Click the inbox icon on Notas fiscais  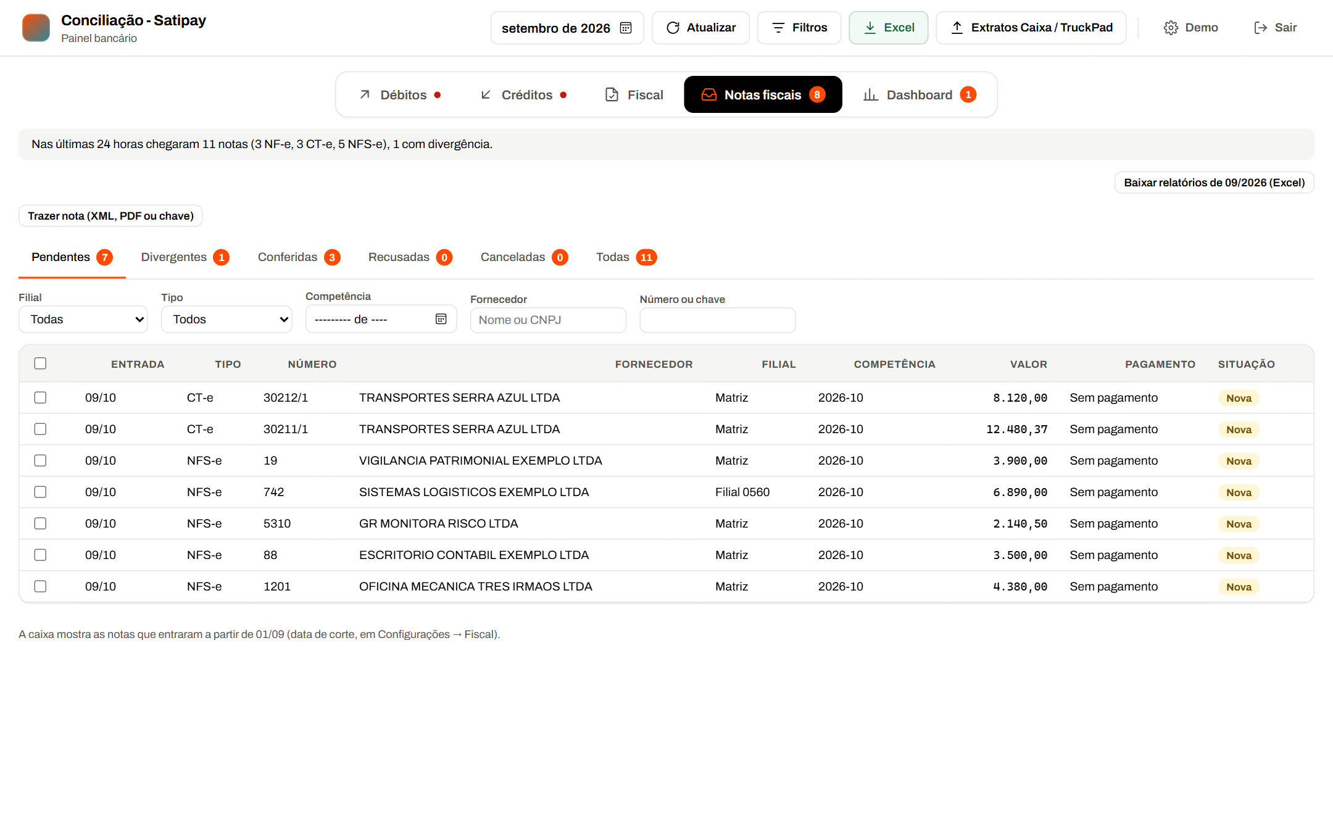709,94
